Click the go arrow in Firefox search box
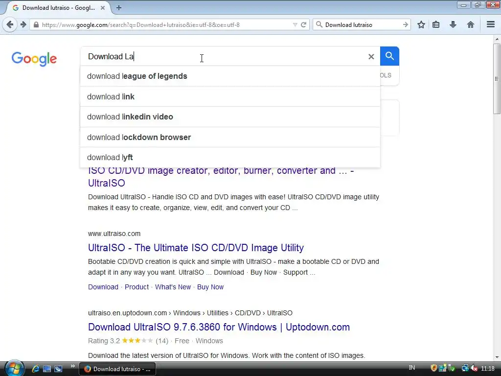 point(406,24)
